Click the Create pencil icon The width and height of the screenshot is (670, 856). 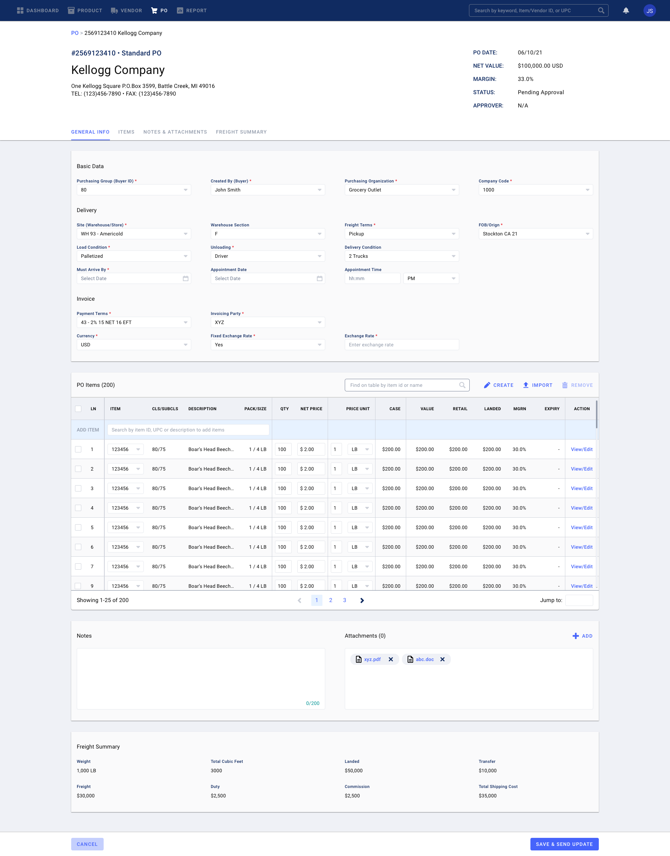coord(487,385)
